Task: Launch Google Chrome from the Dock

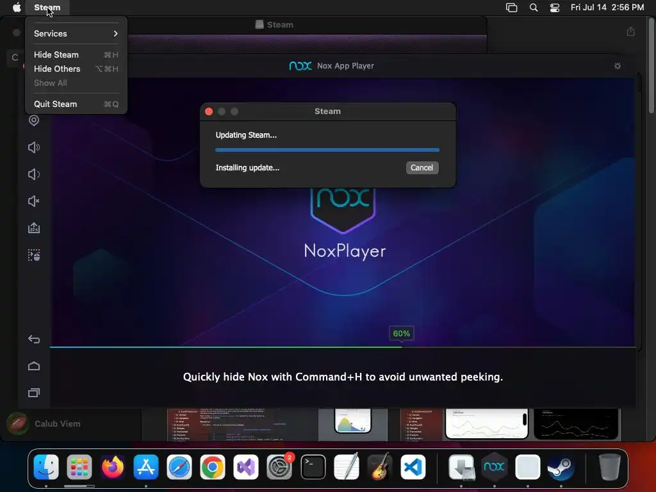Action: tap(213, 467)
